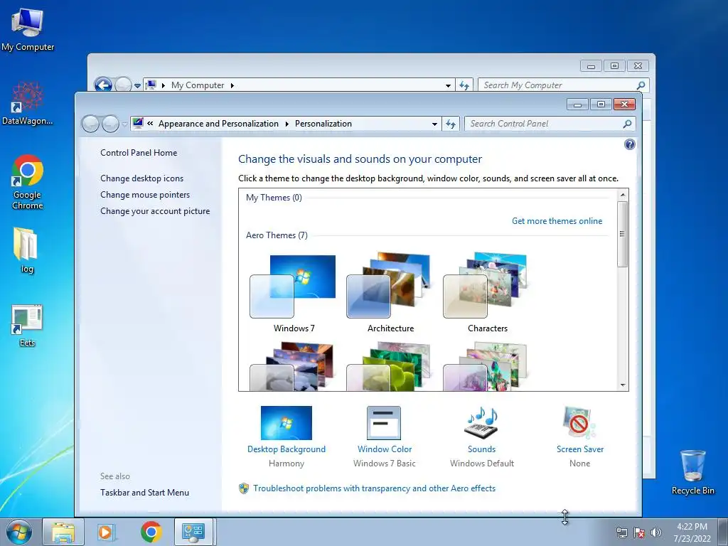Click the Appearance and Personalization breadcrumb
Screen dimensions: 728x546
click(218, 124)
